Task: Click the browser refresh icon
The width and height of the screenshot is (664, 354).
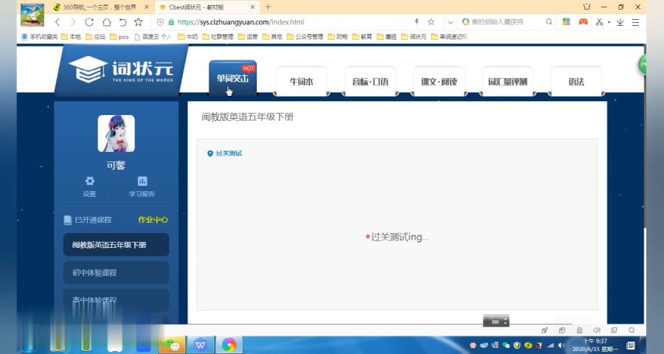Action: (89, 22)
